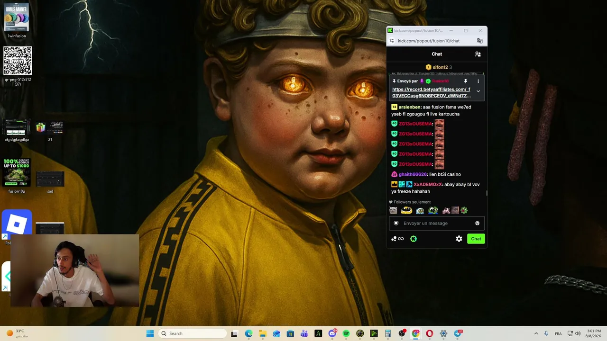
Task: Open chat settings gear
Action: point(459,239)
